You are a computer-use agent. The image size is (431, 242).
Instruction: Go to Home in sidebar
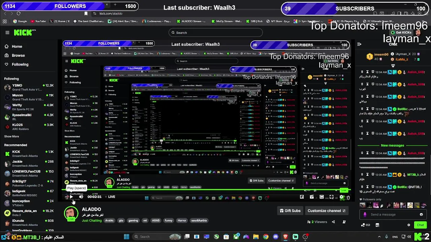(x=14, y=46)
